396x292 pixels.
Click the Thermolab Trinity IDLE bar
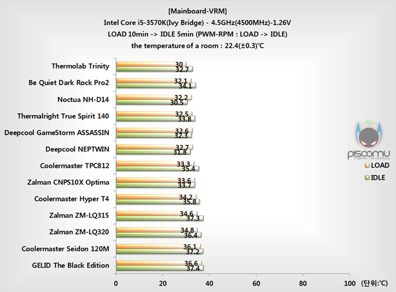(x=154, y=69)
